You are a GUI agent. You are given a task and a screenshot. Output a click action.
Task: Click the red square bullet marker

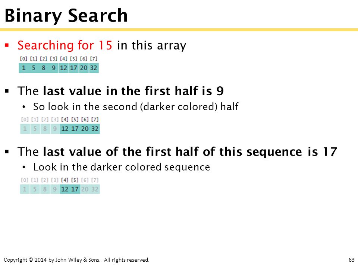(7, 45)
